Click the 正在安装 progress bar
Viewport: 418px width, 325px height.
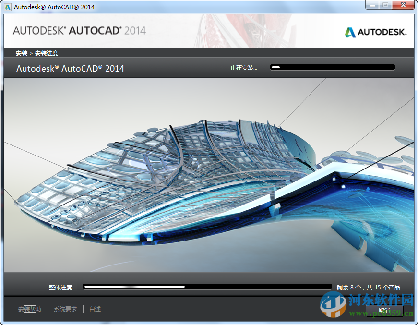point(332,67)
